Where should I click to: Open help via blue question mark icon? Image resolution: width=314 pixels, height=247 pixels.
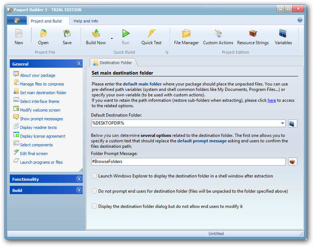[x=300, y=20]
